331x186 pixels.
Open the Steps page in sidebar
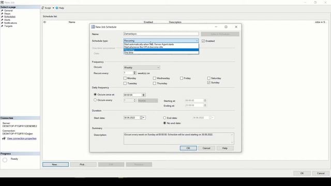pos(7,14)
